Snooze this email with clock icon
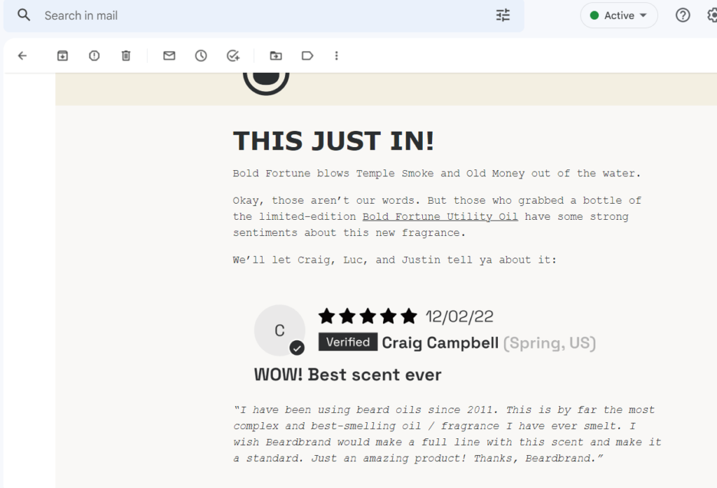The height and width of the screenshot is (488, 717). (201, 56)
